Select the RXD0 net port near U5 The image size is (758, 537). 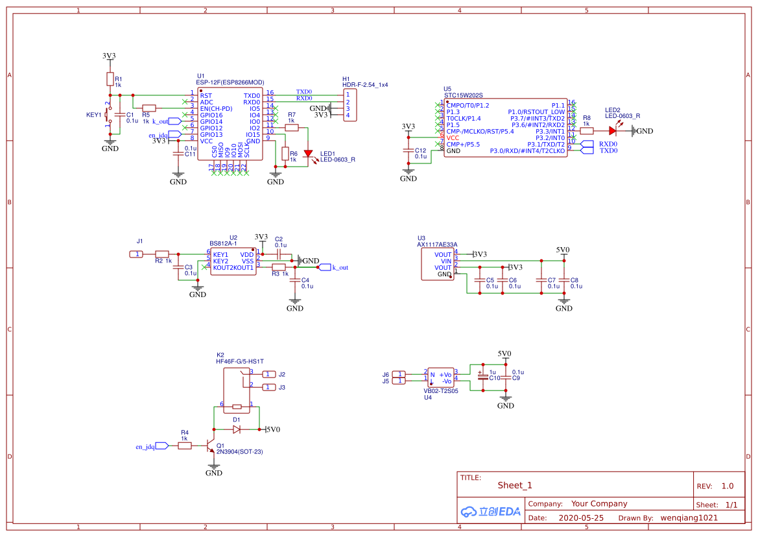click(587, 143)
